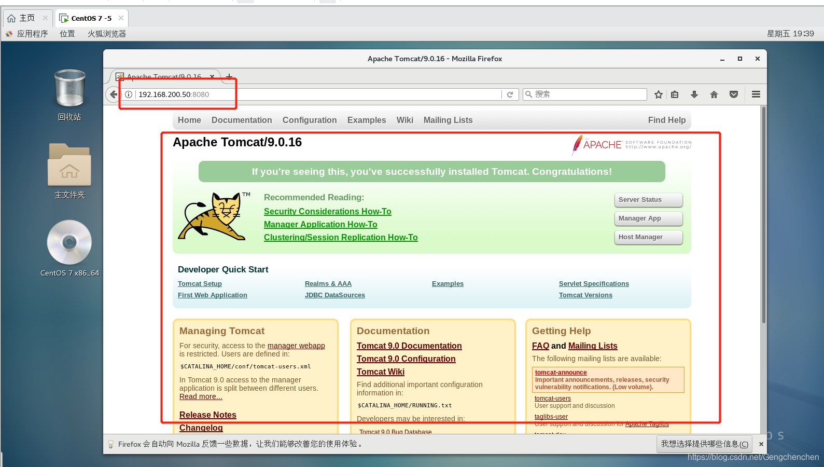
Task: Bookmark this page with the star icon
Action: point(659,94)
